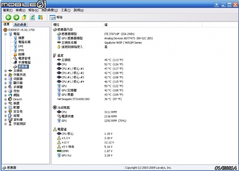Select 'CPU #1 / 核心 #4' row
The image size is (239, 171).
(73, 82)
